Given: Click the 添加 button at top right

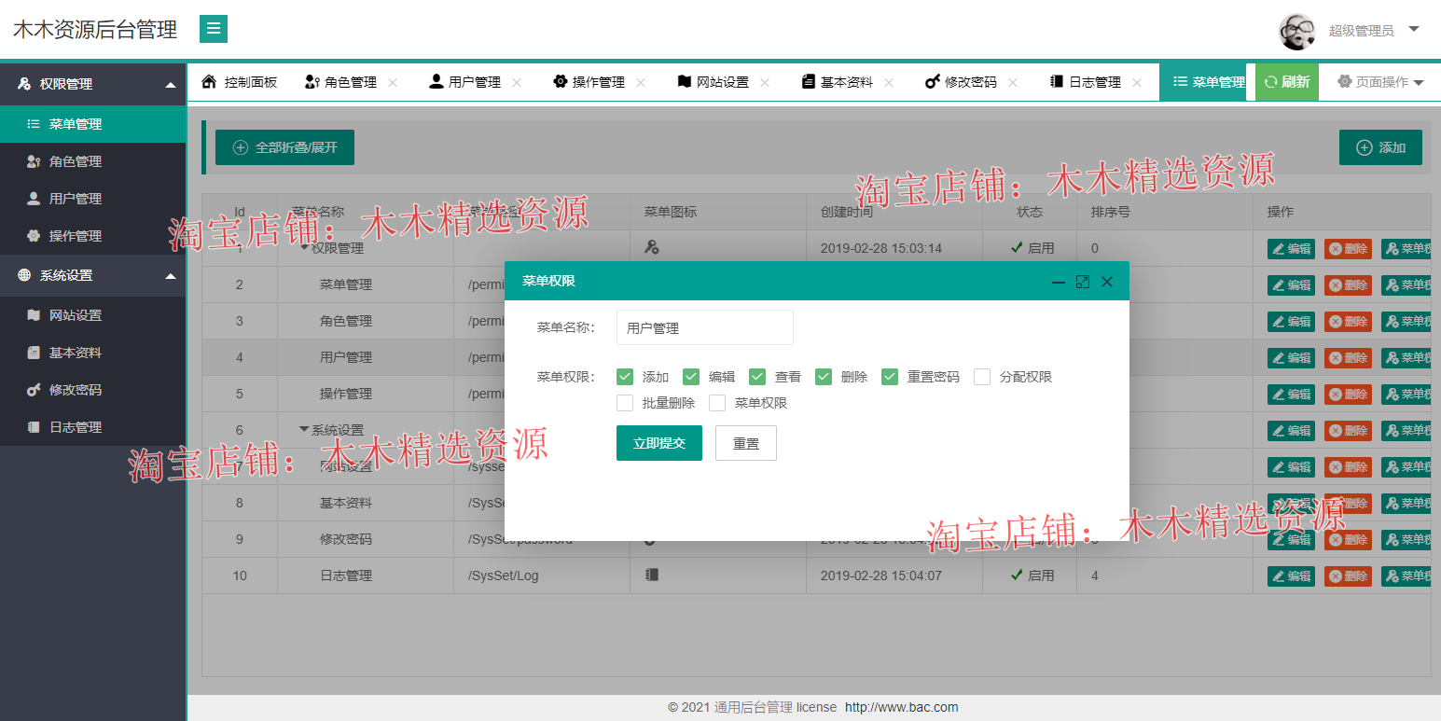Looking at the screenshot, I should tap(1380, 147).
